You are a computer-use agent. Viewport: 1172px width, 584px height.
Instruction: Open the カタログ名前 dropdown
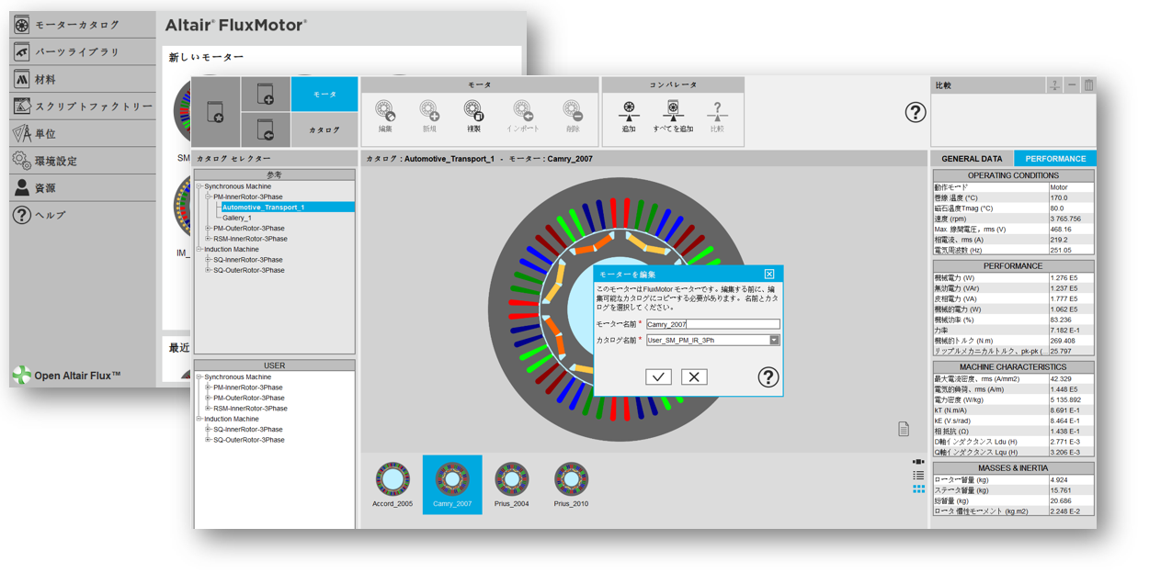(774, 341)
